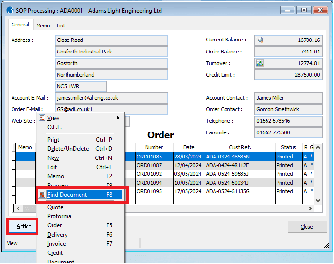This screenshot has height=264, width=334.
Task: Switch to the Memo tab
Action: click(x=43, y=26)
